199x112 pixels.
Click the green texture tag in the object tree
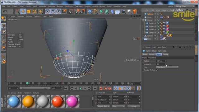pyautogui.click(x=168, y=32)
